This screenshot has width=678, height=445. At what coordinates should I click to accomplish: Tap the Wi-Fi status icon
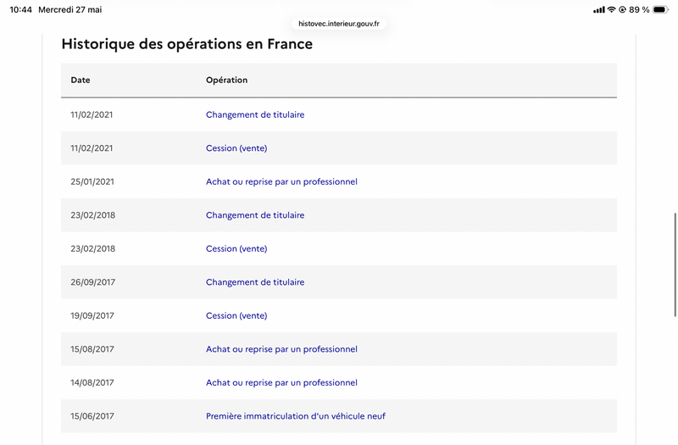[611, 9]
